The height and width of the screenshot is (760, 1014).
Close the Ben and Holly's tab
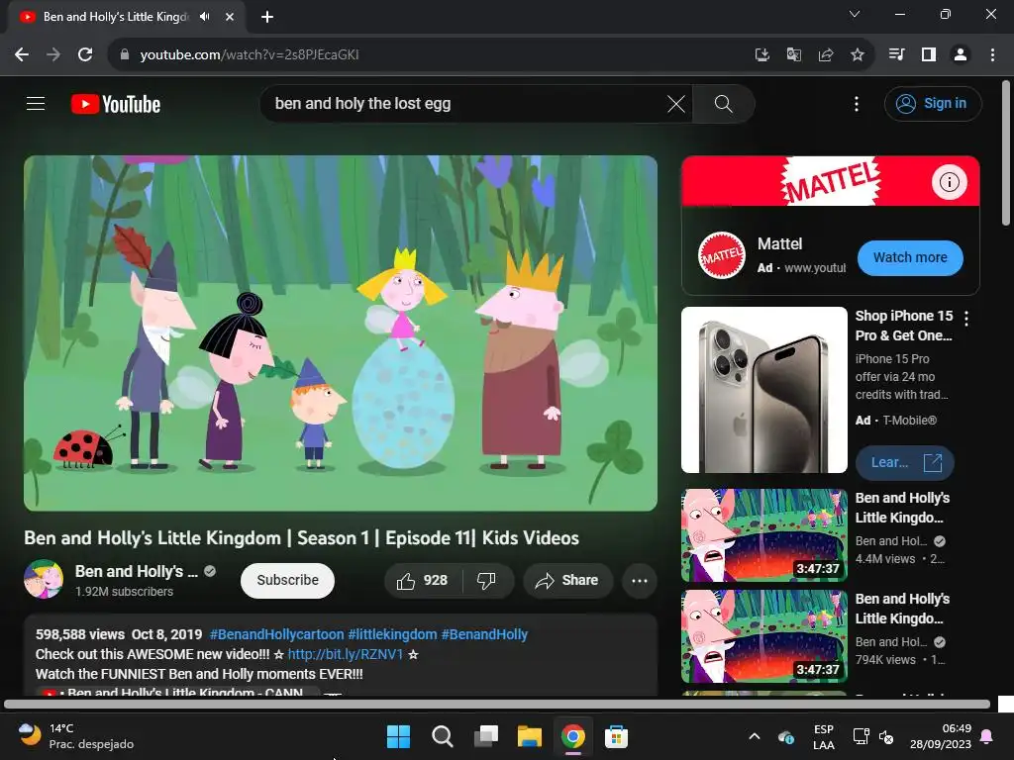point(230,17)
